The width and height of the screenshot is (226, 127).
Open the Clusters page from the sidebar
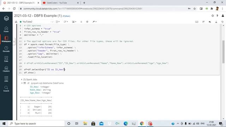(6, 69)
